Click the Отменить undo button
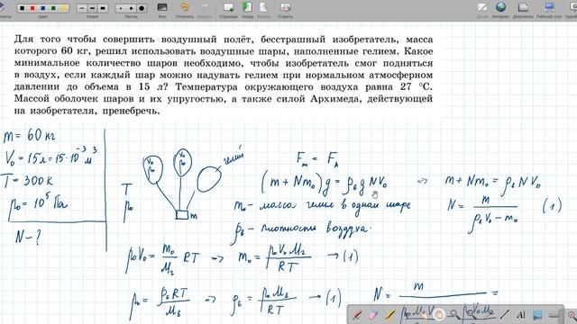This screenshot has width=577, height=324. click(184, 9)
